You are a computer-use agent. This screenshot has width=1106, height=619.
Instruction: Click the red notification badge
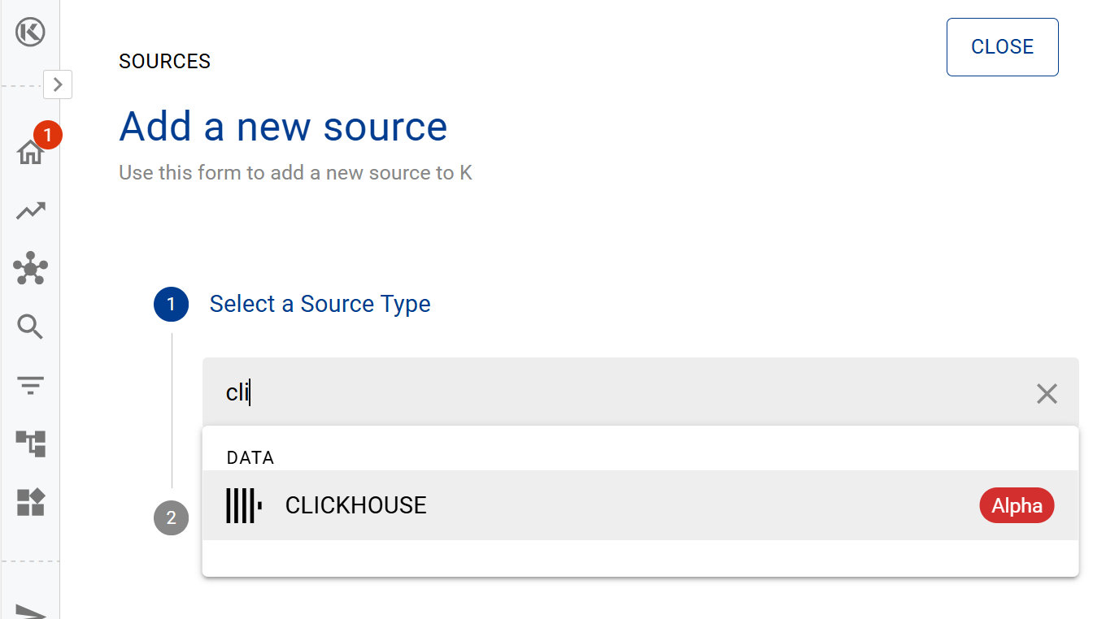pos(48,135)
